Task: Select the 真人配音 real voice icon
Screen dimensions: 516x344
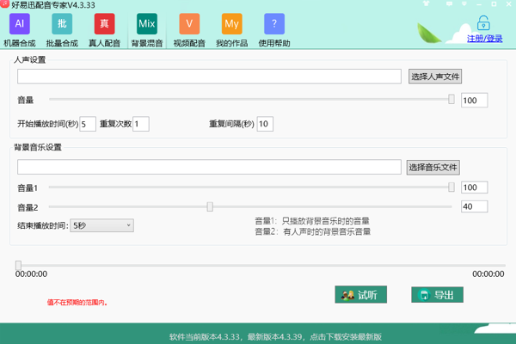Action: [x=104, y=24]
